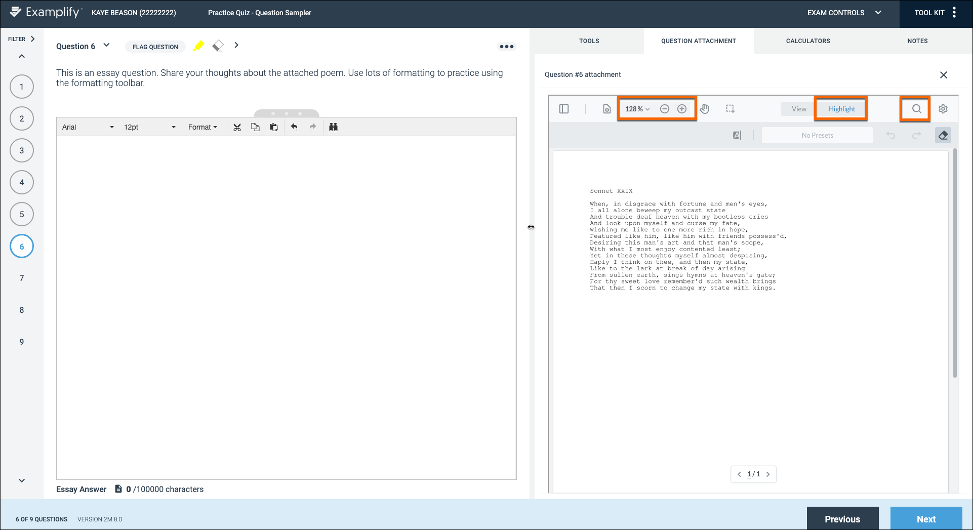This screenshot has width=973, height=530.
Task: Switch to the Calculators tab
Action: [808, 41]
